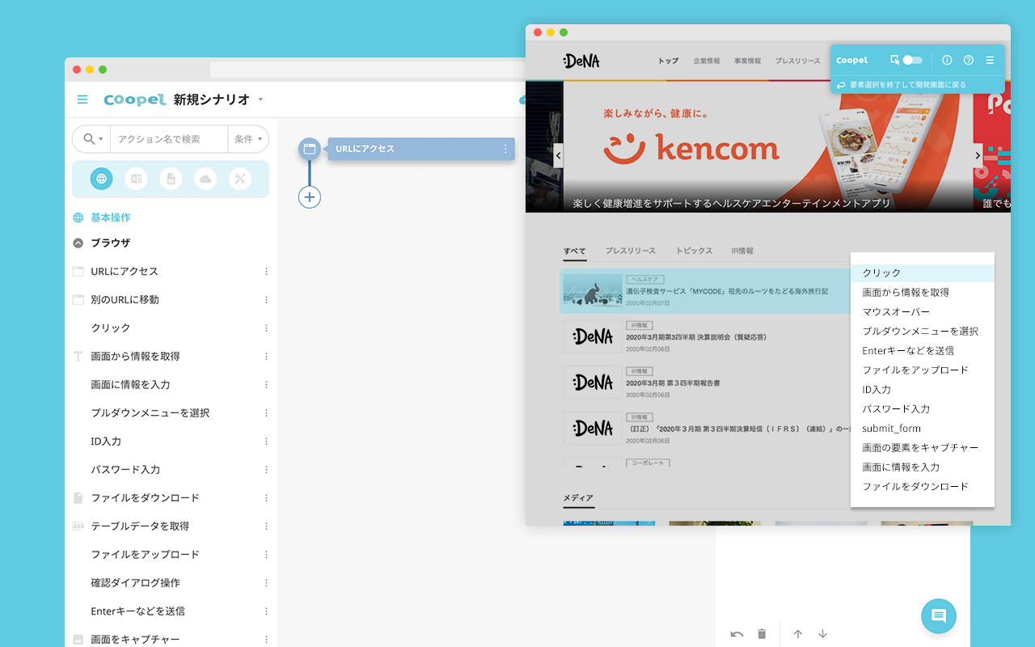Click the help question mark in Coopel overlay
This screenshot has width=1035, height=647.
tap(969, 60)
